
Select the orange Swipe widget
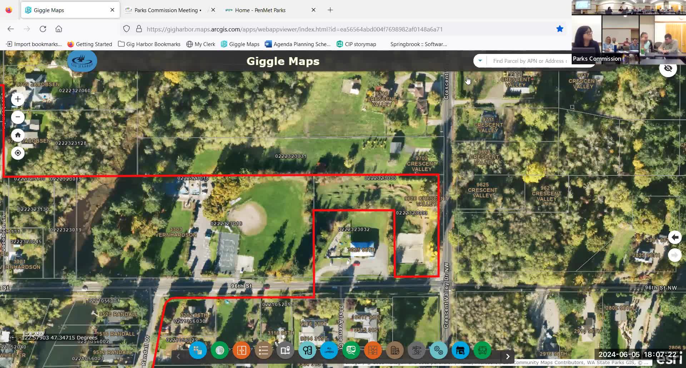tap(242, 350)
